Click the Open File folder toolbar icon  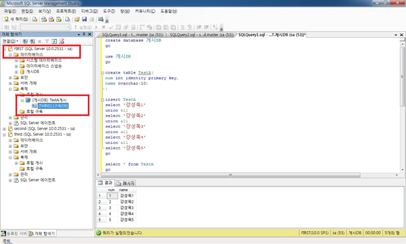coord(77,19)
